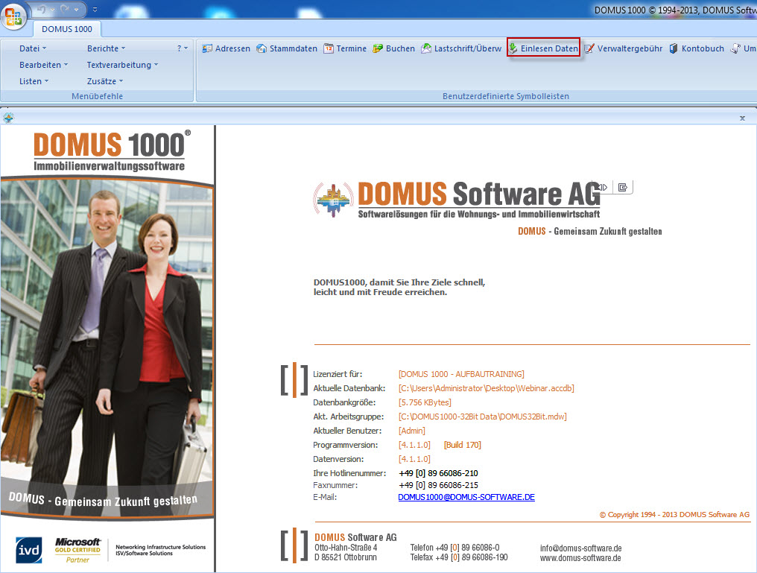Click the Menübefehle group label
This screenshot has height=573, width=757.
tap(97, 96)
